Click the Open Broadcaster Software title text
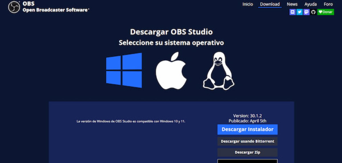342x163 pixels. pos(56,10)
